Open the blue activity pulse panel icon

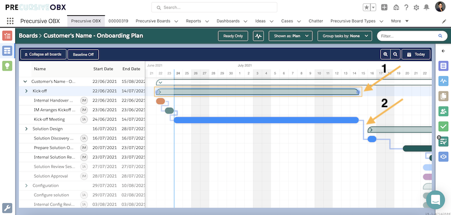pos(443,81)
